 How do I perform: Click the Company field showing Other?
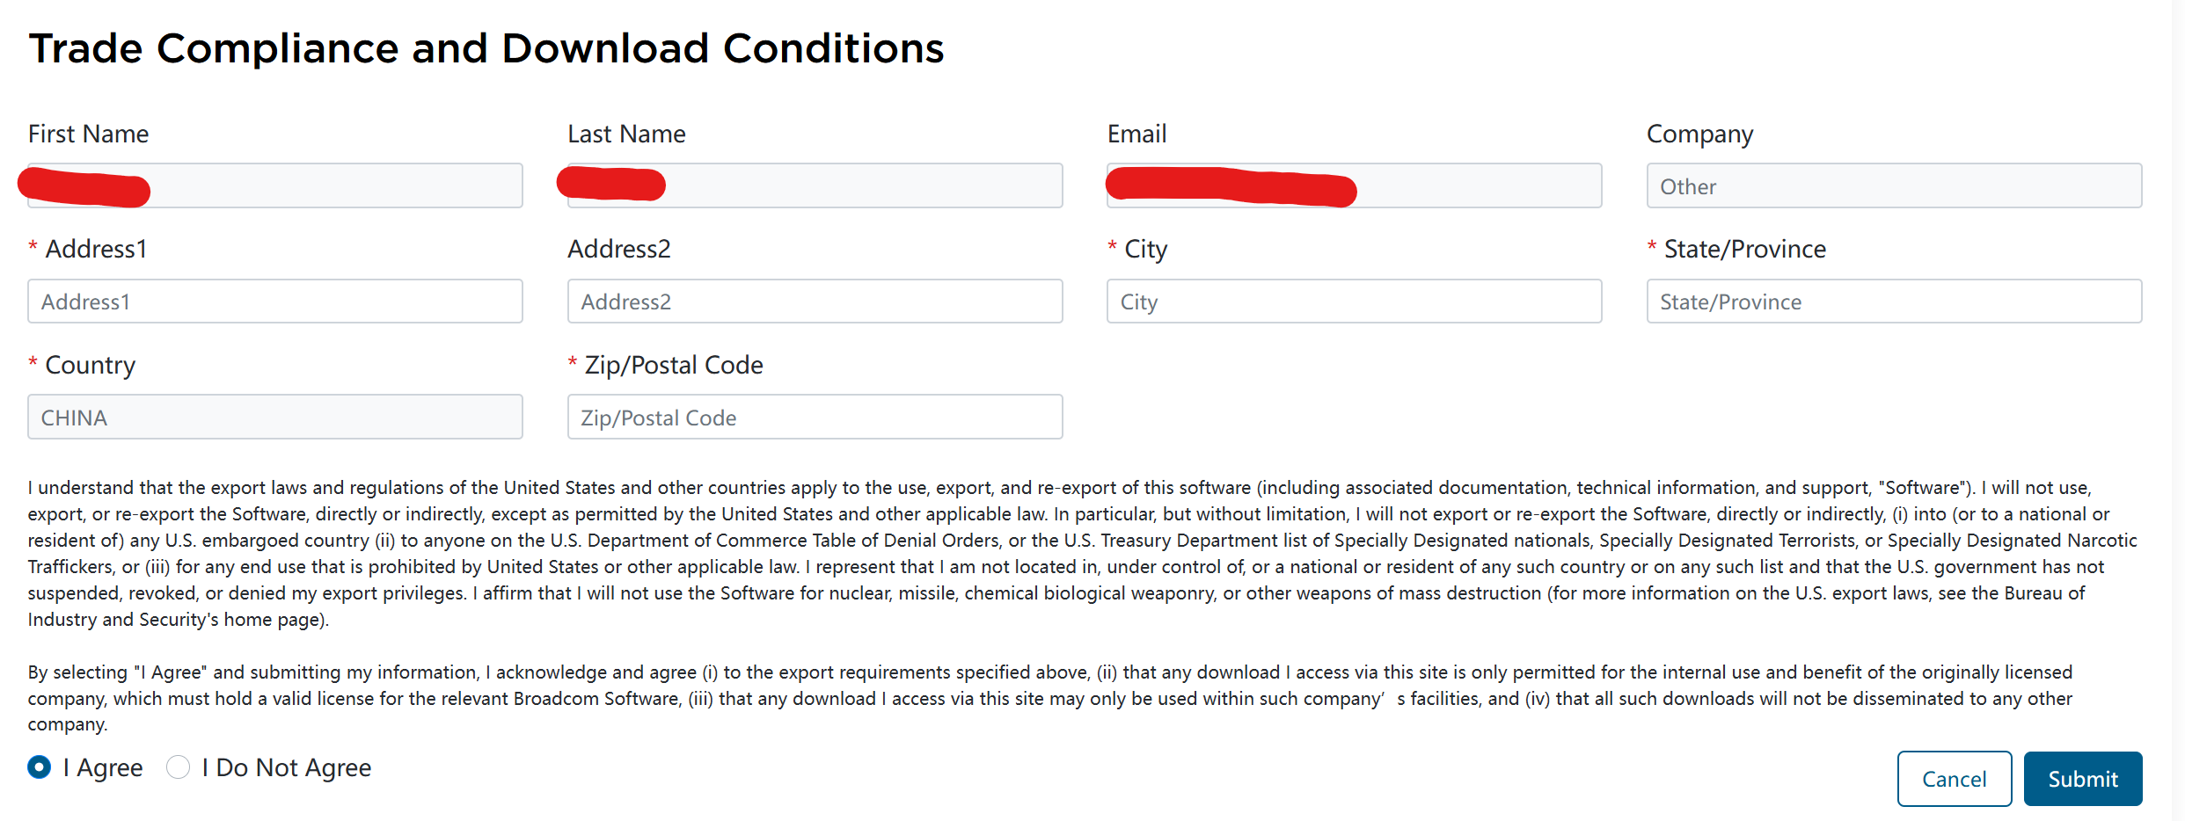[x=1894, y=185]
